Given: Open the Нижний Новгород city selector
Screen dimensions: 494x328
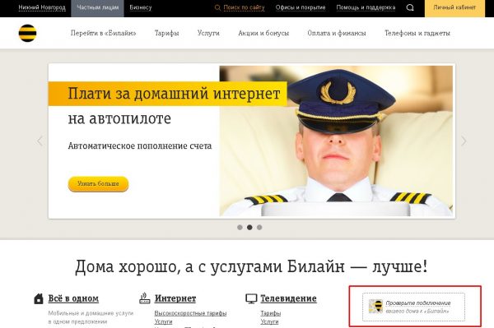Looking at the screenshot, I should tap(42, 7).
